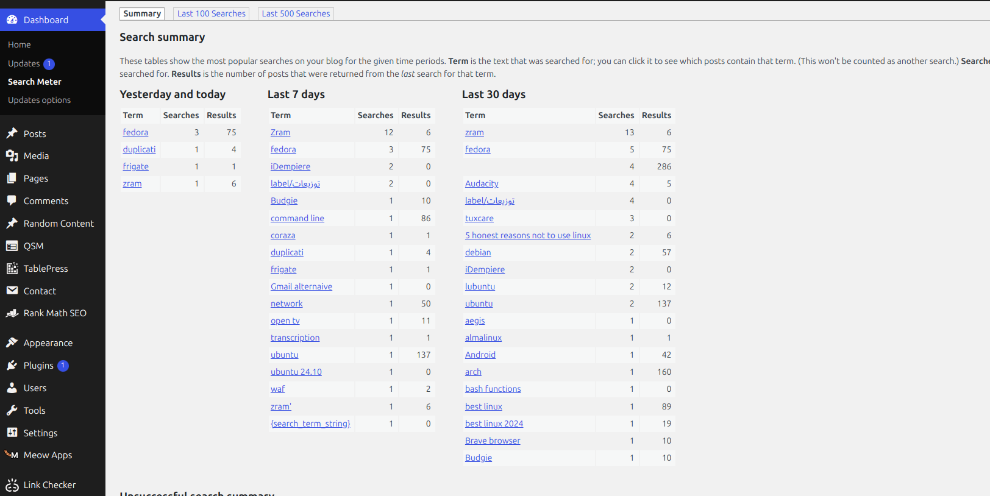Click the Dashboard gauge icon
The width and height of the screenshot is (990, 496).
click(x=12, y=19)
